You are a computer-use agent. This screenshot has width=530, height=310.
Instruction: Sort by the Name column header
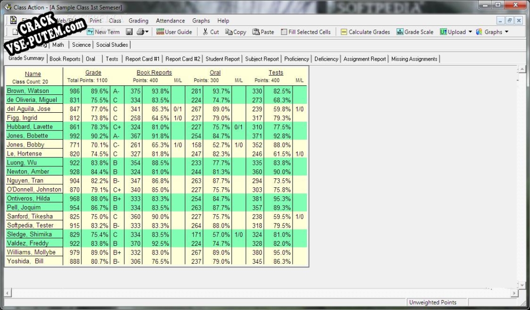[33, 74]
